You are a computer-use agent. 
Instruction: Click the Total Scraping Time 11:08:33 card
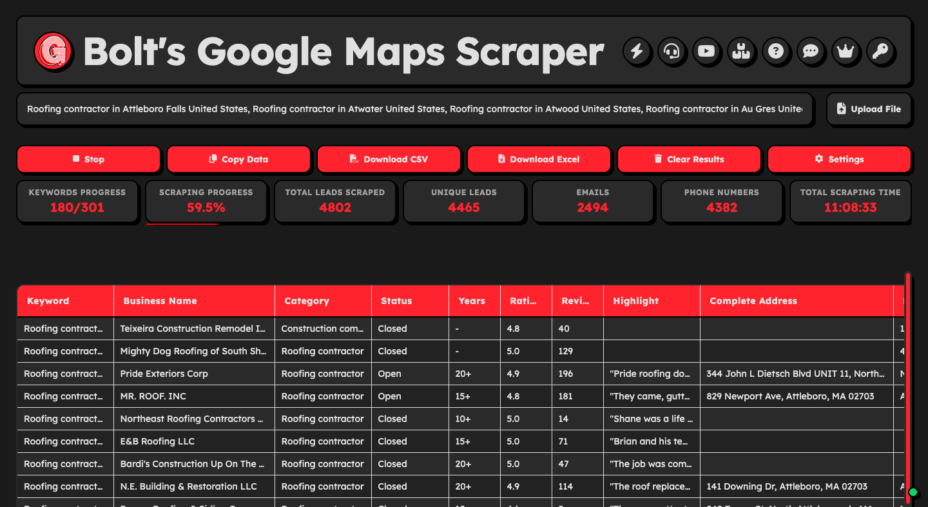click(851, 202)
